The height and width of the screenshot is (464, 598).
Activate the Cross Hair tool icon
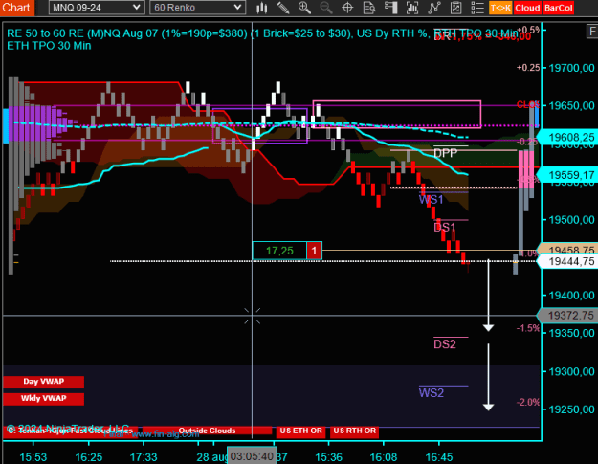pos(347,8)
